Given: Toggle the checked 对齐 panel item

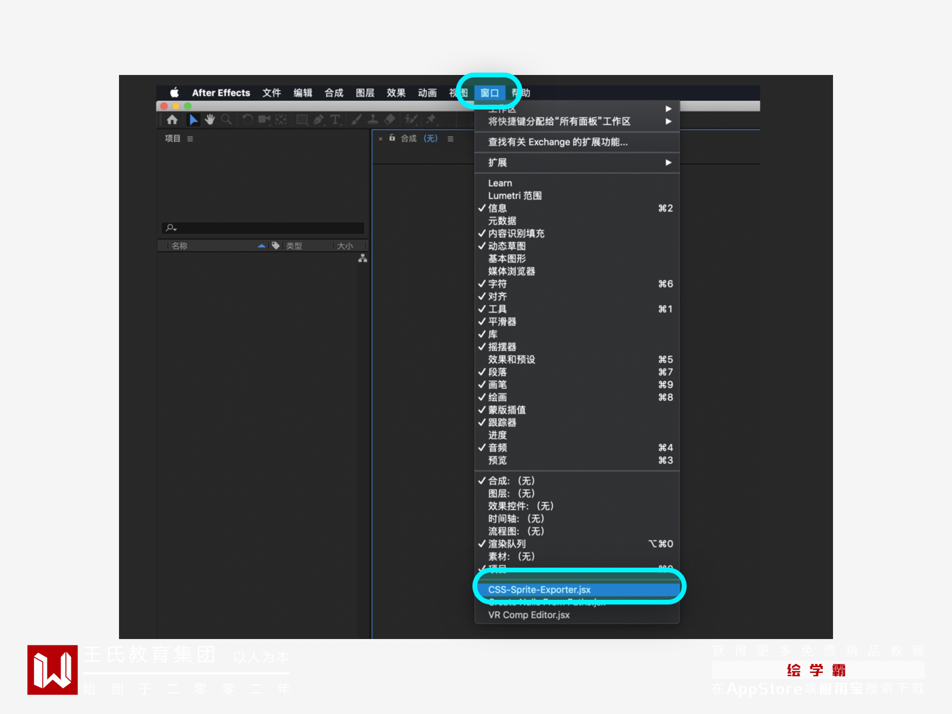Looking at the screenshot, I should (577, 296).
